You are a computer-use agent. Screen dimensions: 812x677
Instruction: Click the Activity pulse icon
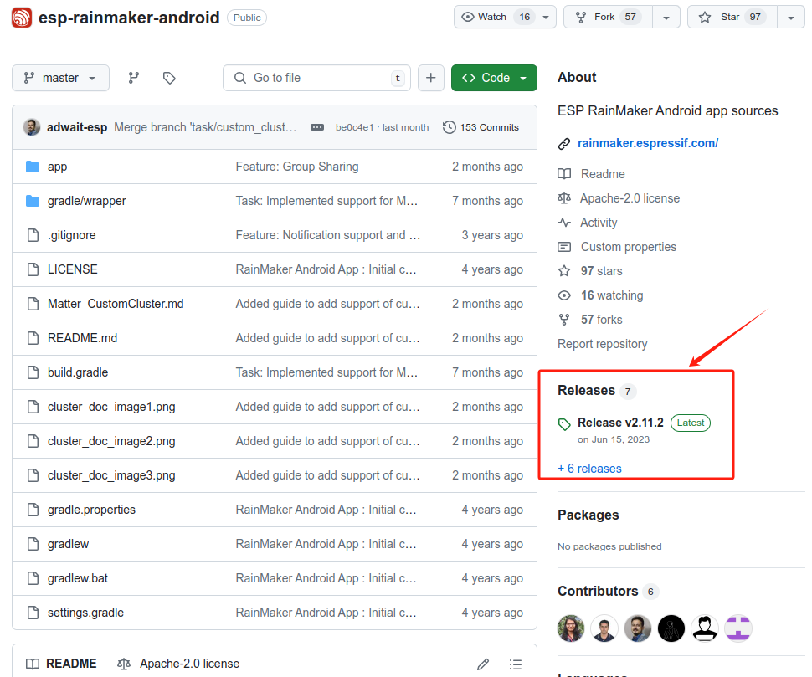pyautogui.click(x=564, y=223)
